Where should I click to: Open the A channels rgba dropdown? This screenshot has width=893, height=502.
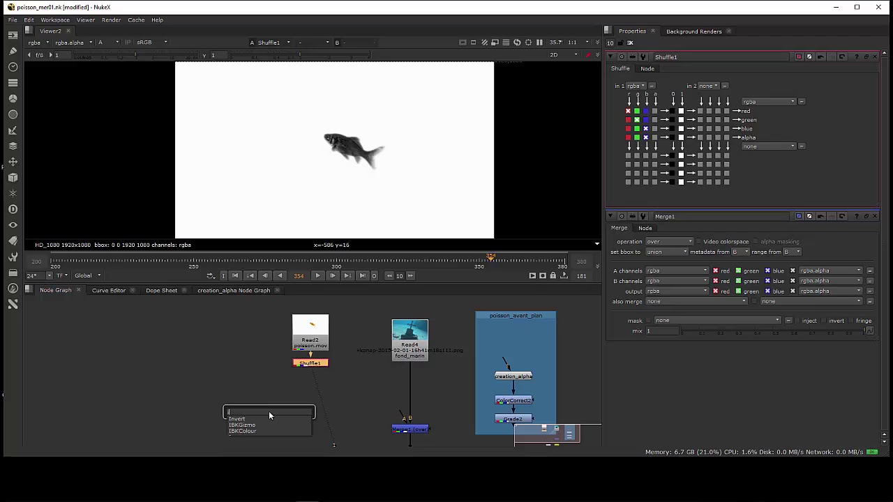click(676, 271)
